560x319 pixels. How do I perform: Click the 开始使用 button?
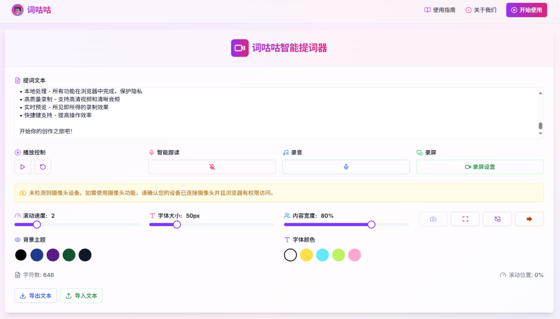pyautogui.click(x=526, y=10)
